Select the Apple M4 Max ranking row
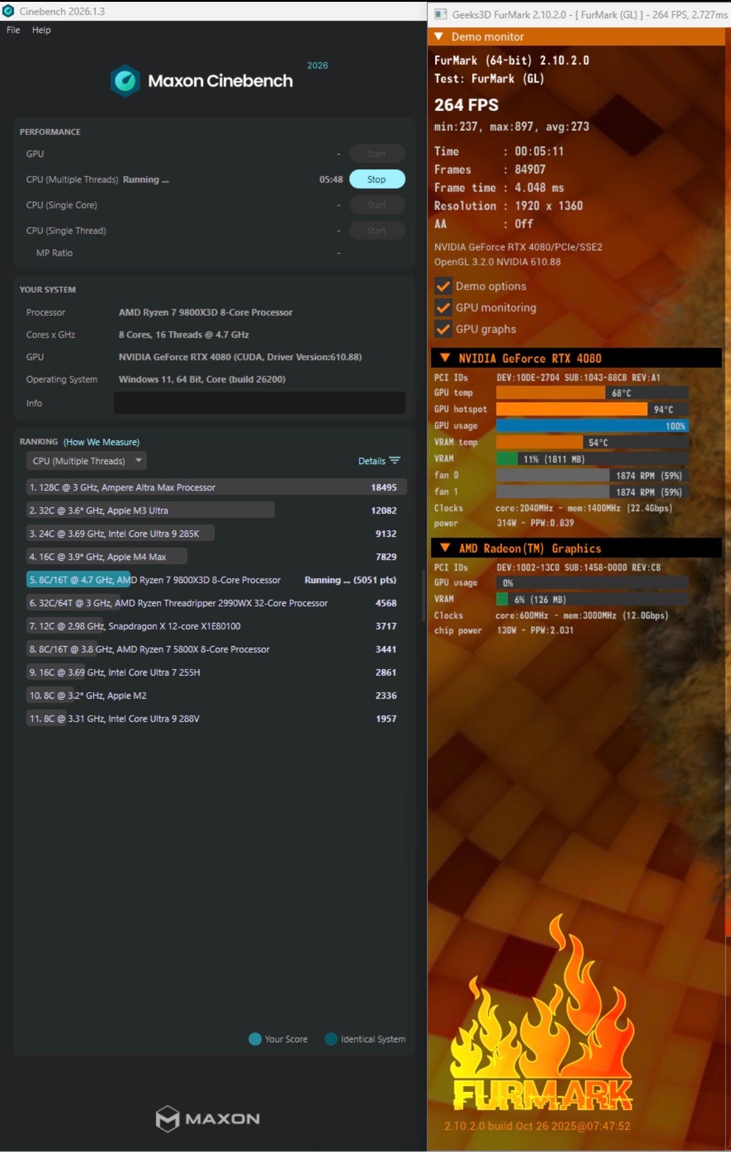The height and width of the screenshot is (1152, 731). click(216, 556)
